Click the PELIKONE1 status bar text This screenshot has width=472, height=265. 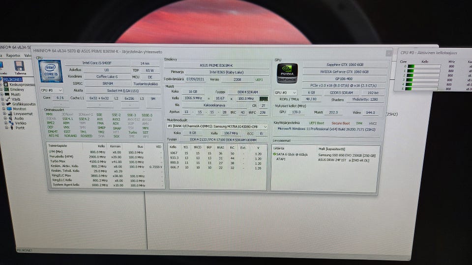click(x=24, y=250)
